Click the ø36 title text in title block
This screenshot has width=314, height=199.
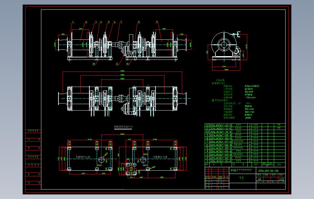tap(241, 170)
